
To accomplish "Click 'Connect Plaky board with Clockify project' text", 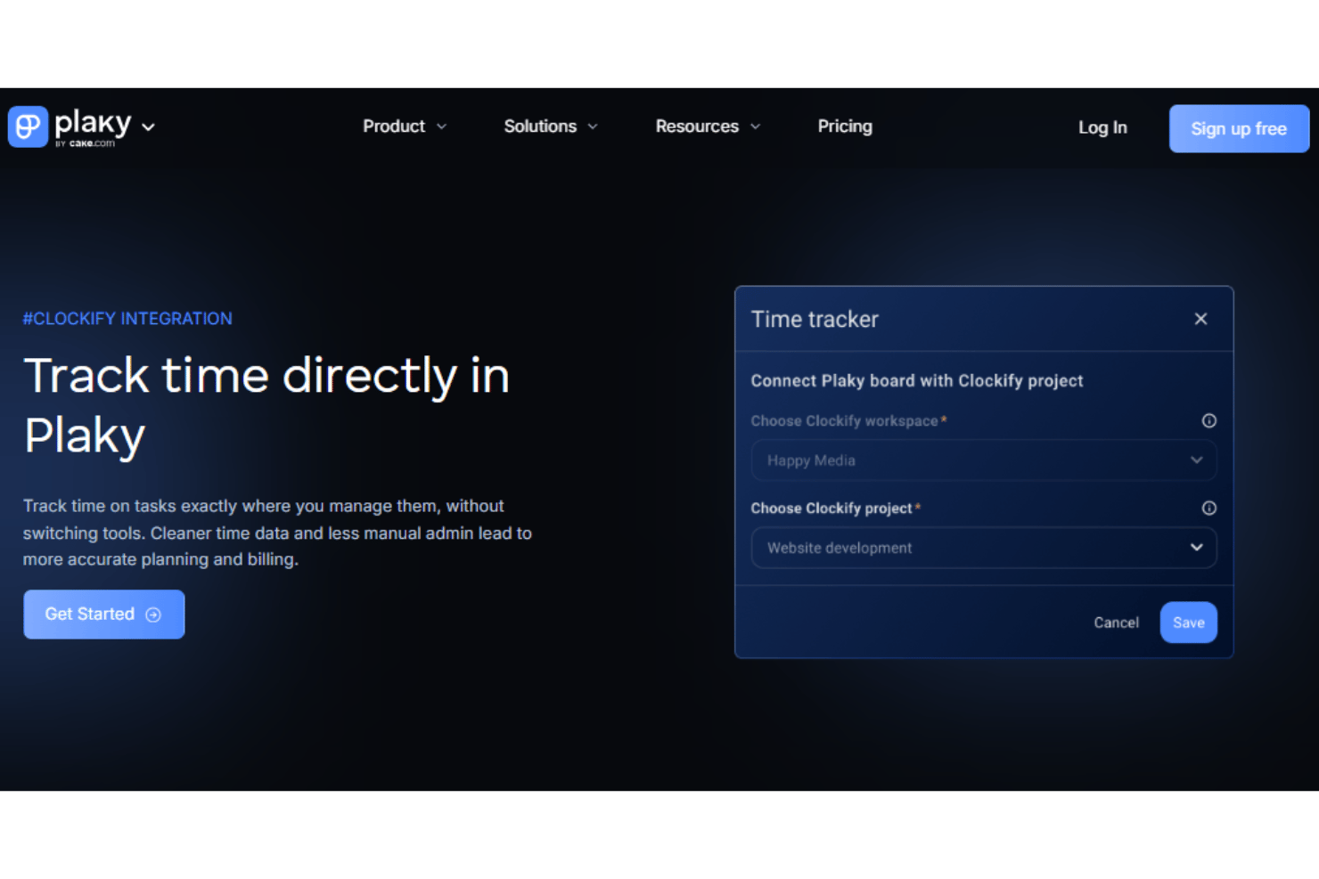I will 917,381.
